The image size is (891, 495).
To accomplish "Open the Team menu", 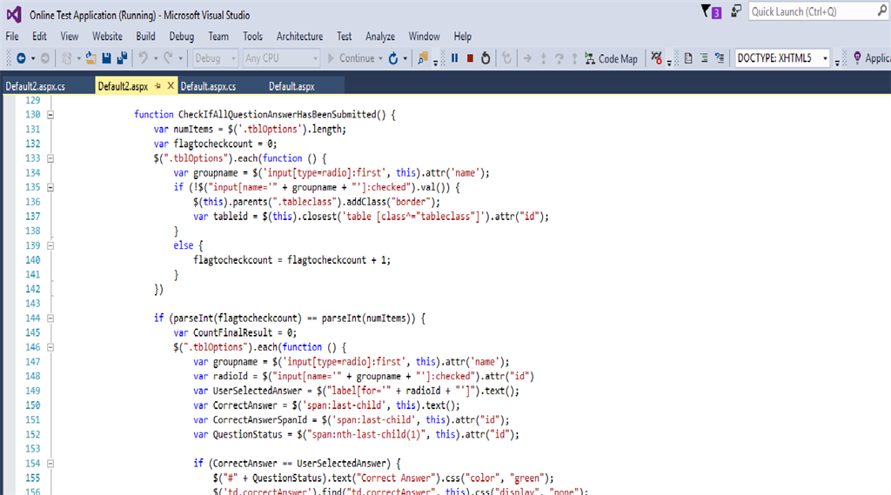I will (x=218, y=37).
